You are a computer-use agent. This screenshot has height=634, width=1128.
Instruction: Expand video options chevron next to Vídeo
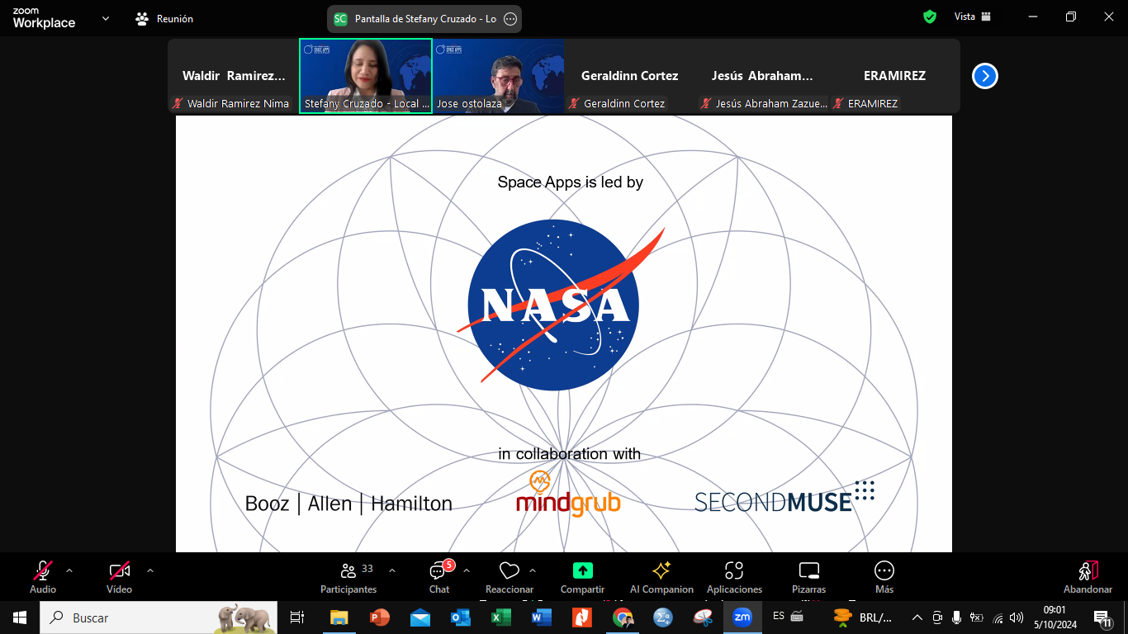click(149, 570)
